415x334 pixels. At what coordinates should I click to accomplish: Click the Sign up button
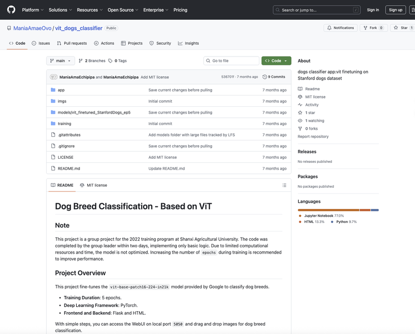[x=396, y=10]
